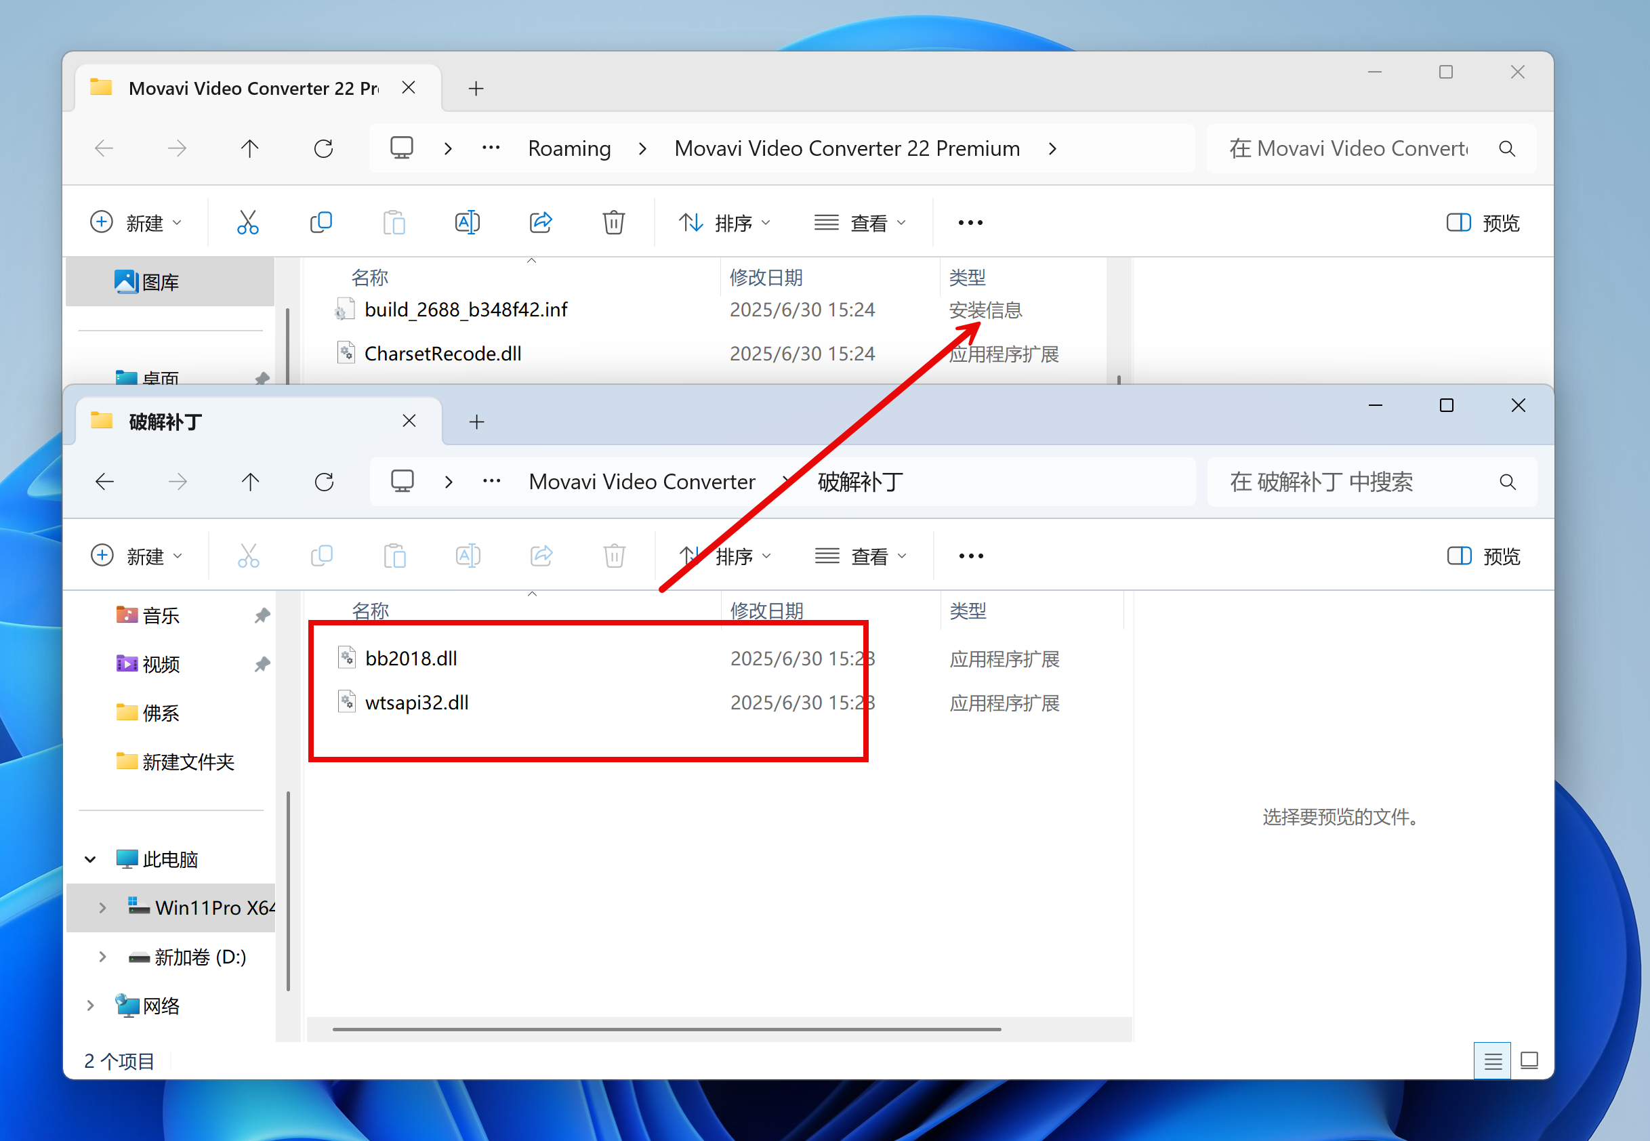Navigate back in the 破解补丁 window

click(105, 482)
